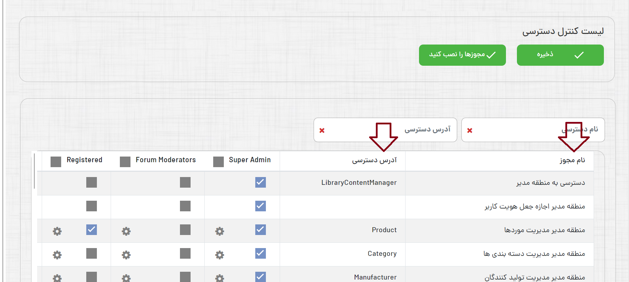The height and width of the screenshot is (282, 629).
Task: Open Forum Moderators gear settings in Manufacturer row
Action: pos(126,278)
